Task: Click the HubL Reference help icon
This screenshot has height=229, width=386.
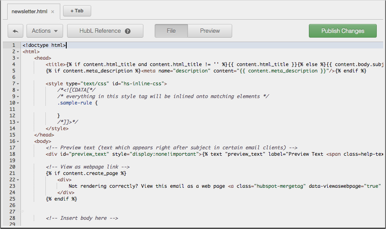Action: tap(127, 31)
